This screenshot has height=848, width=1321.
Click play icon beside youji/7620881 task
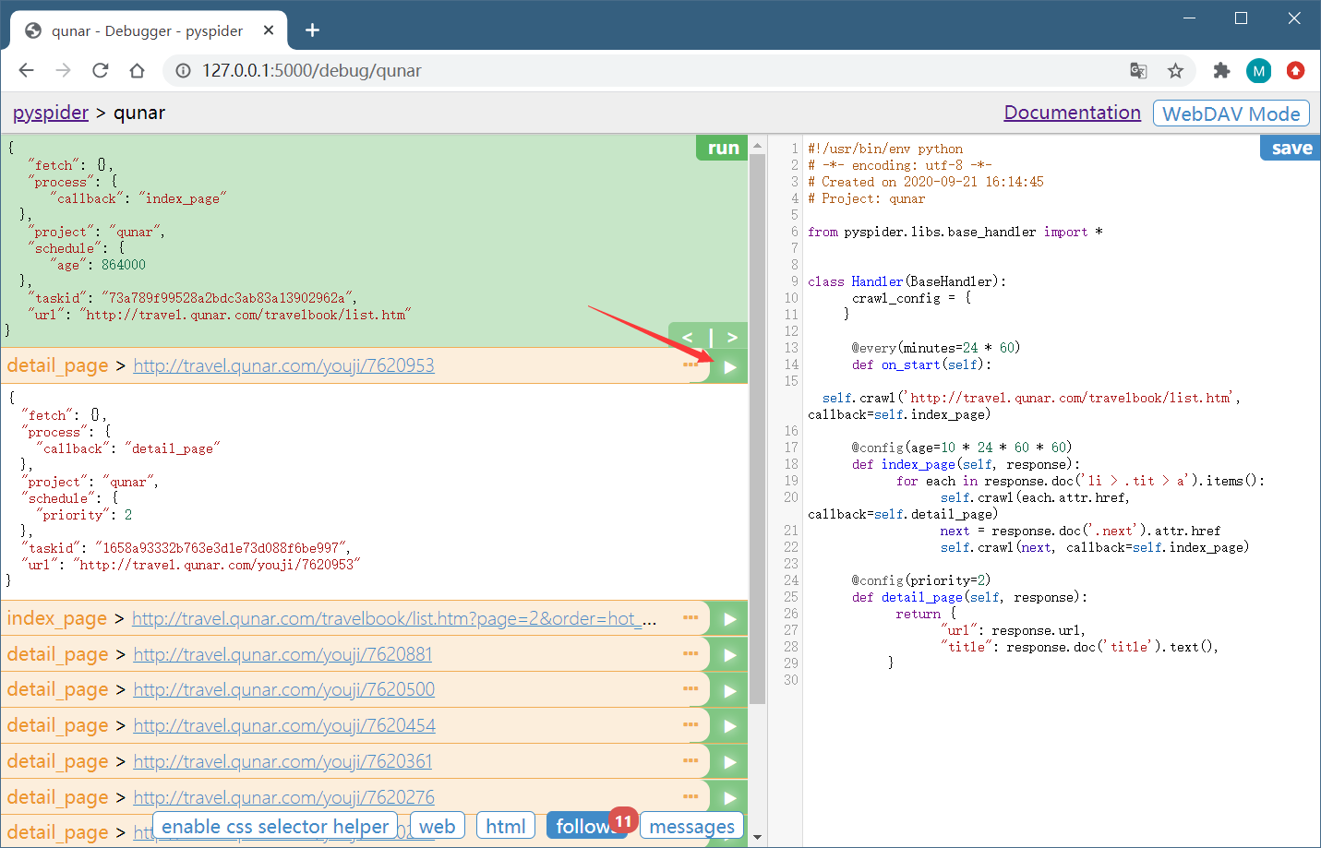729,655
